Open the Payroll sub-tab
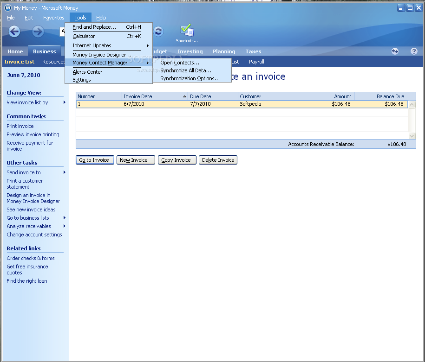 point(256,62)
